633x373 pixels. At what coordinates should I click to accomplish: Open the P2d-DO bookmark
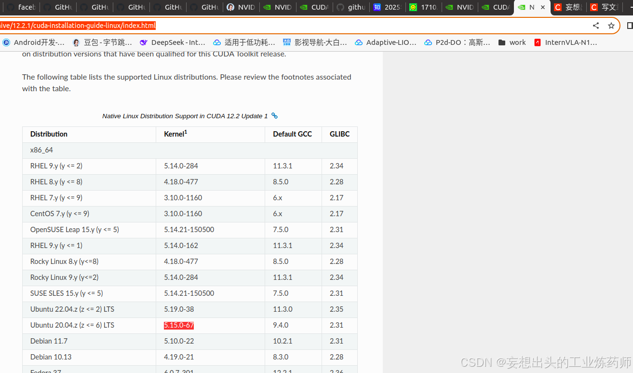click(457, 42)
